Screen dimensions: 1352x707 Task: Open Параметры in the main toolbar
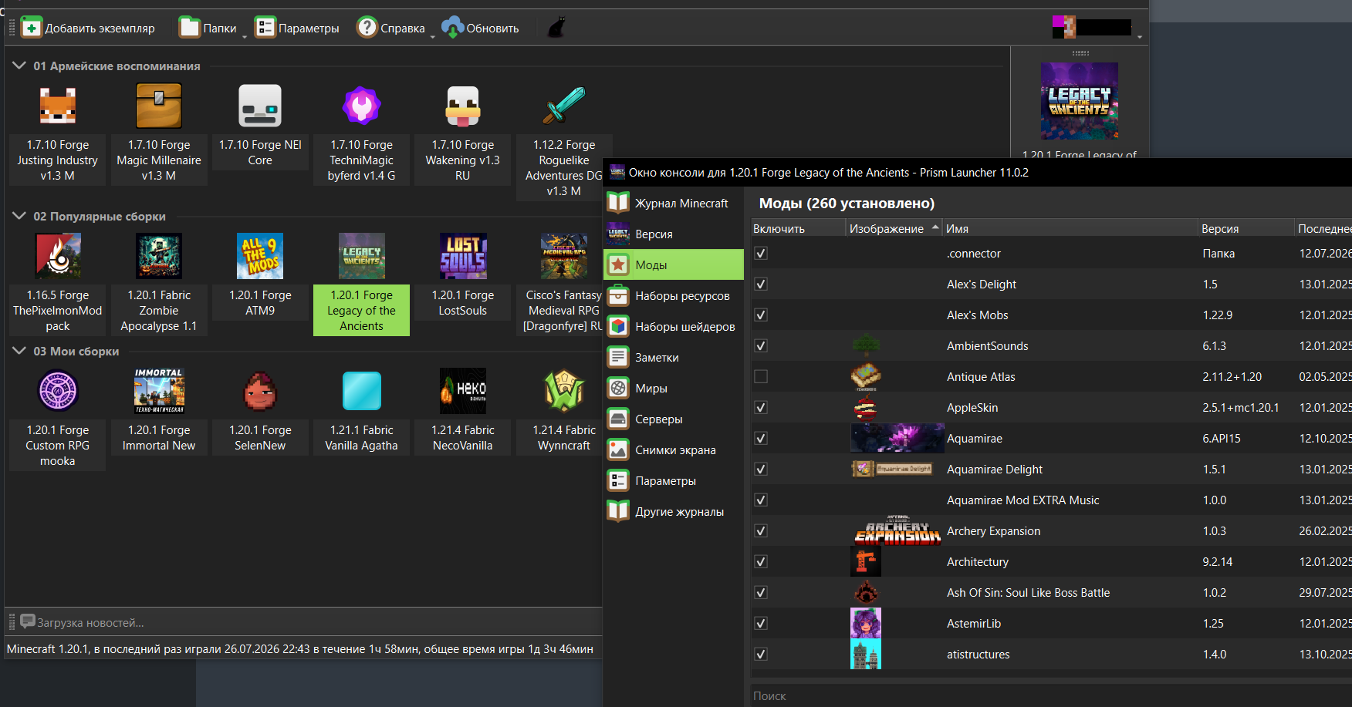click(297, 28)
